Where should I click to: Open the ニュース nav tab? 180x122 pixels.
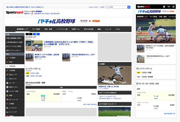(x=108, y=29)
